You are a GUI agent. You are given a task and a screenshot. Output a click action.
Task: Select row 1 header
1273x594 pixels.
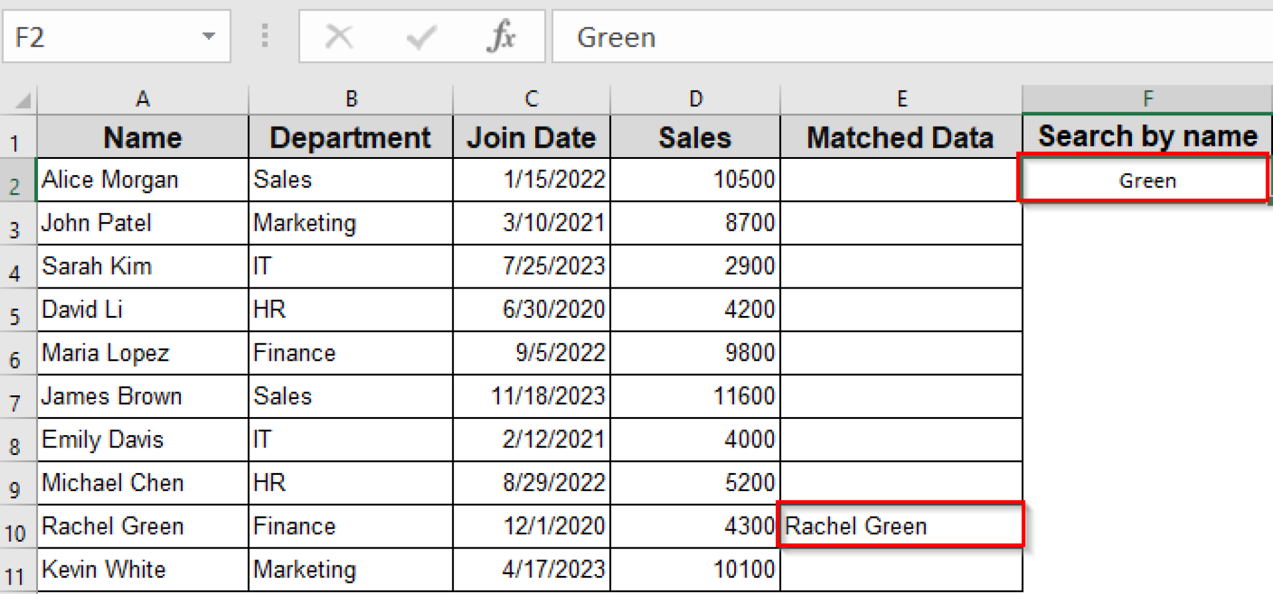[x=17, y=137]
